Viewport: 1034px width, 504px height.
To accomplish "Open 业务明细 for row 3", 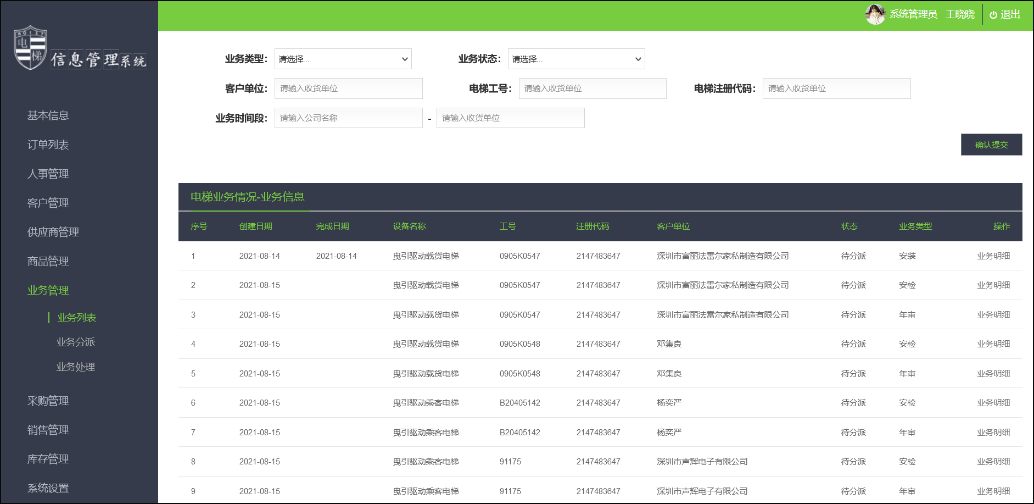I will point(993,315).
